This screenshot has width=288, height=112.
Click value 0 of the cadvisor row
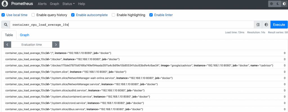tap(285, 66)
